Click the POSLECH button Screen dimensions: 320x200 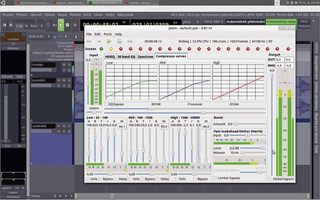click(x=304, y=26)
